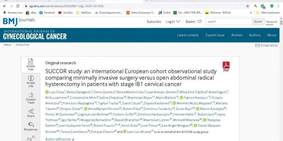Open the Latest content menu

(x=188, y=35)
